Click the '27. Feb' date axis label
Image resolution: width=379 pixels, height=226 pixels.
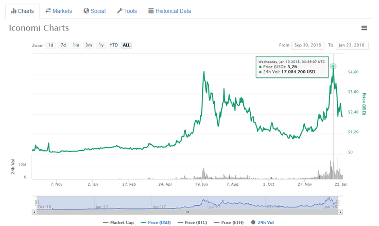point(129,184)
